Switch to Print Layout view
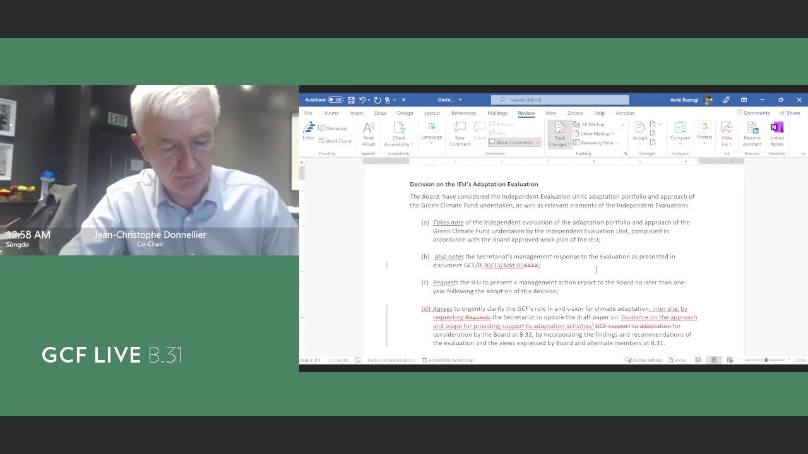808x454 pixels. (x=714, y=360)
